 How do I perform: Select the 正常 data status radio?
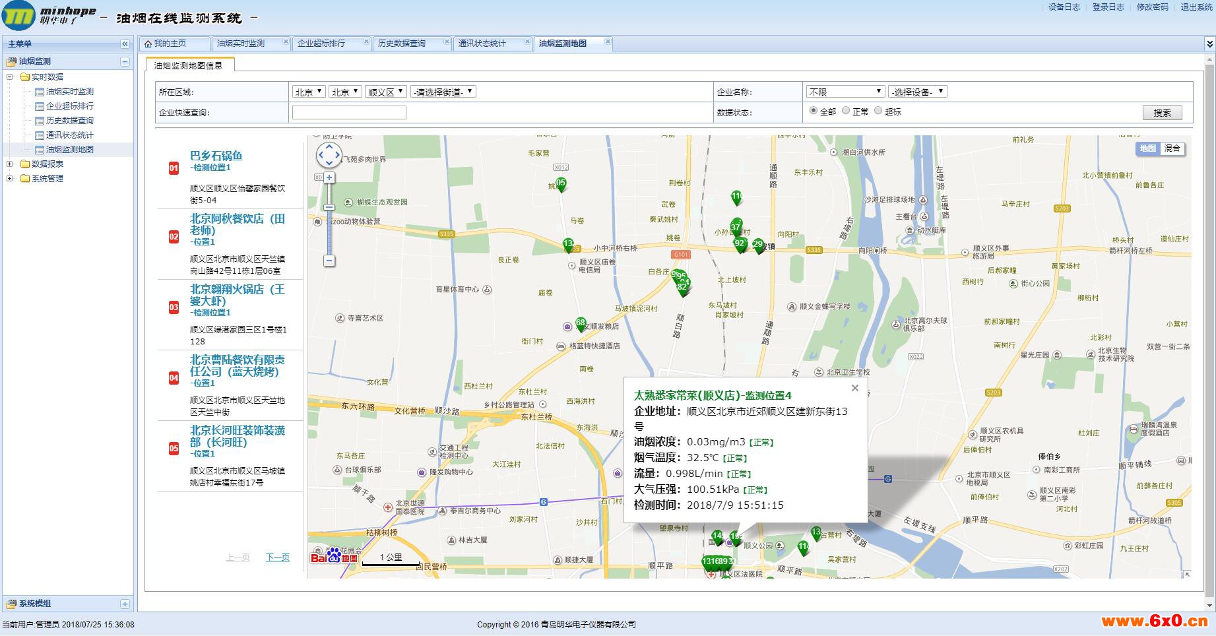point(846,111)
